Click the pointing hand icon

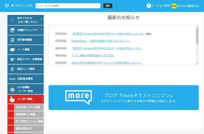pos(12,99)
